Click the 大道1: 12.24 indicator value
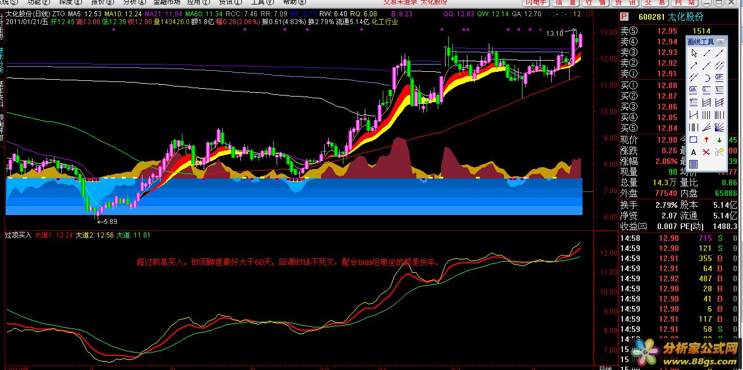 (54, 235)
